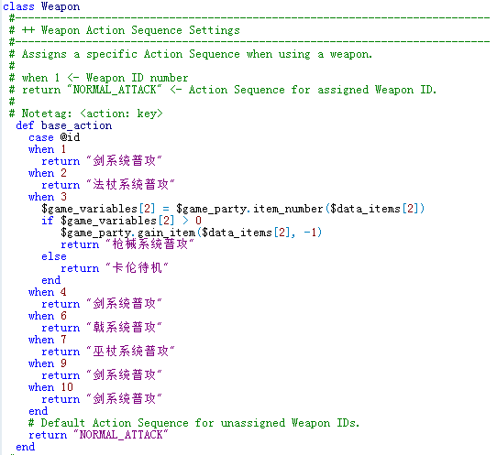Image resolution: width=497 pixels, height=455 pixels.
Task: Select the "++ Weapon Action Sequence Settings" comment
Action: (130, 30)
